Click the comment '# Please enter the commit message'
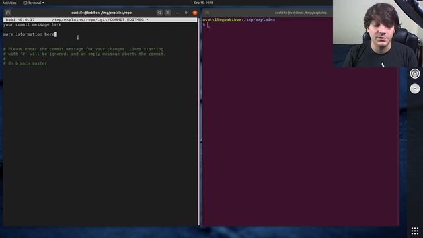Viewport: 423px width, 238px height. click(x=83, y=49)
